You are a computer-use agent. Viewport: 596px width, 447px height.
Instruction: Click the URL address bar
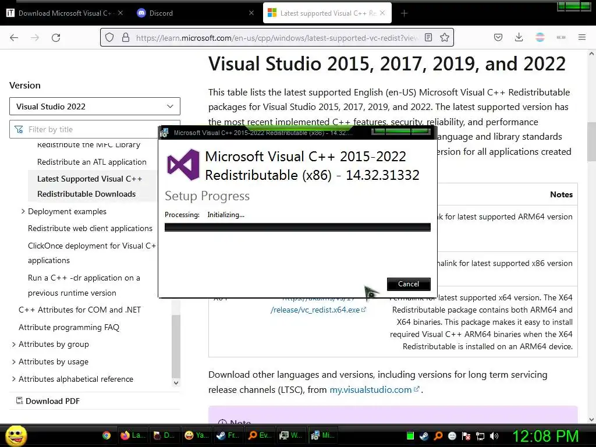[x=276, y=38]
